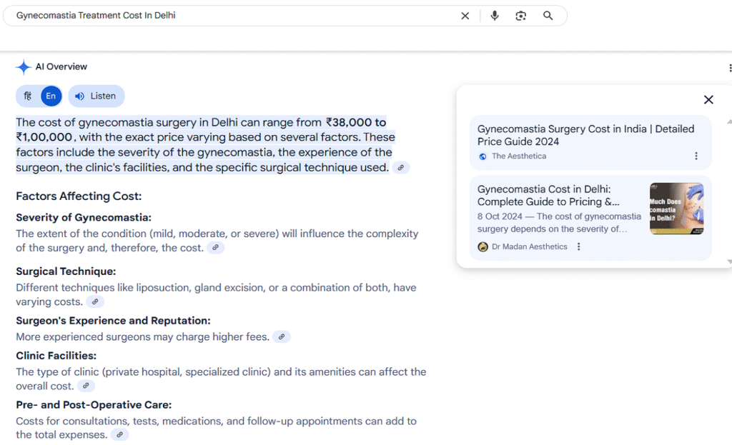The width and height of the screenshot is (732, 445).
Task: Click the Severity of Gynecomastia heading
Action: 84,218
